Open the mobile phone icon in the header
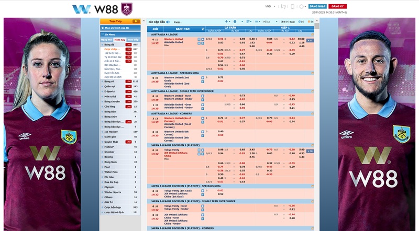Viewport: 419px width, 231px height. click(x=292, y=6)
